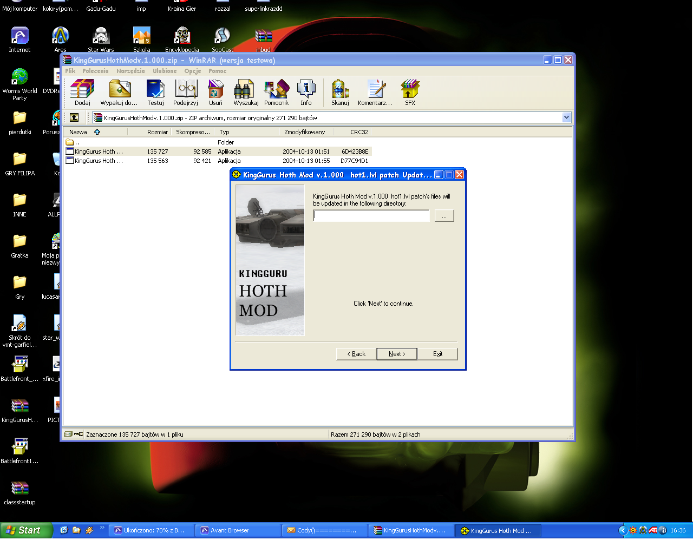The height and width of the screenshot is (540, 693).
Task: Sort files by the Nazwa column header
Action: [79, 131]
